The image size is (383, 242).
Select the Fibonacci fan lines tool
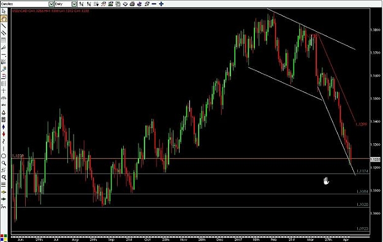coord(4,47)
